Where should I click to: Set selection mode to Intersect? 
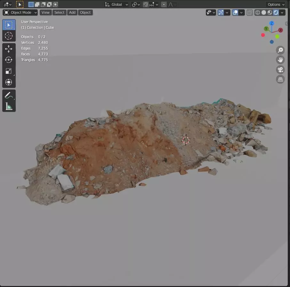[55, 4]
